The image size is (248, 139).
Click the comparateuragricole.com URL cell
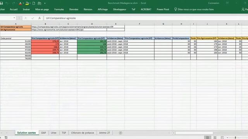click(78, 27)
